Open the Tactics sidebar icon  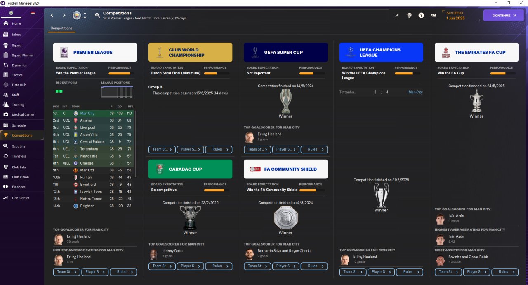pyautogui.click(x=6, y=75)
